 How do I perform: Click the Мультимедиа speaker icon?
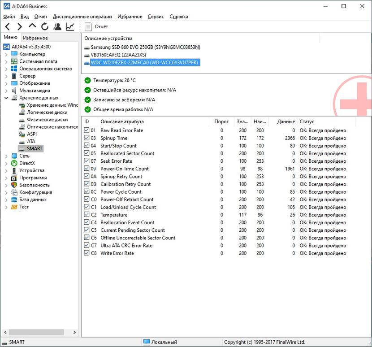14,91
